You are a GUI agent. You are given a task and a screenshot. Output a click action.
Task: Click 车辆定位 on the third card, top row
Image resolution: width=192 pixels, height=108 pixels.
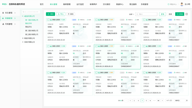(x=177, y=20)
